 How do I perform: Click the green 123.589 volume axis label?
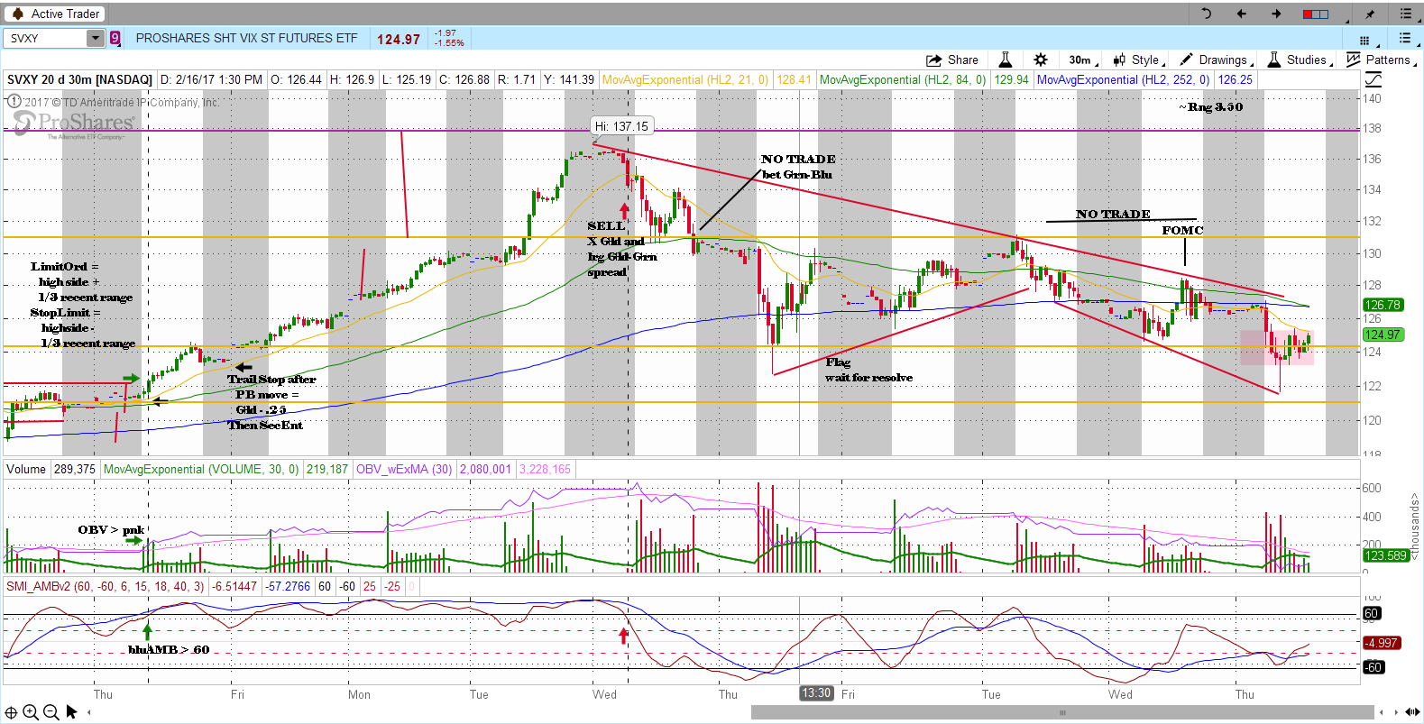pos(1385,555)
